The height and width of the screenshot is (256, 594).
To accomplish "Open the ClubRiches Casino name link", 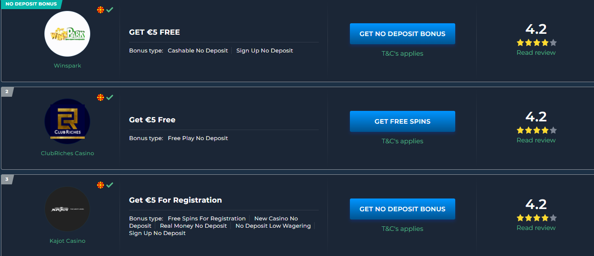I will [x=67, y=153].
